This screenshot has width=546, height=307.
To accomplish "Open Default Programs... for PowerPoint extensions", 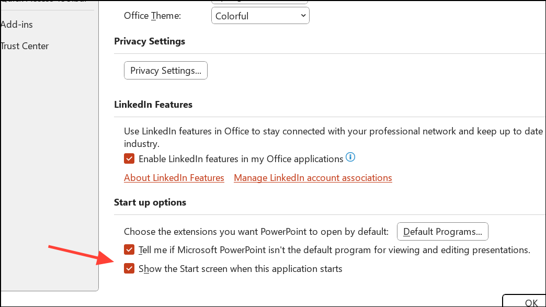I will tap(442, 231).
